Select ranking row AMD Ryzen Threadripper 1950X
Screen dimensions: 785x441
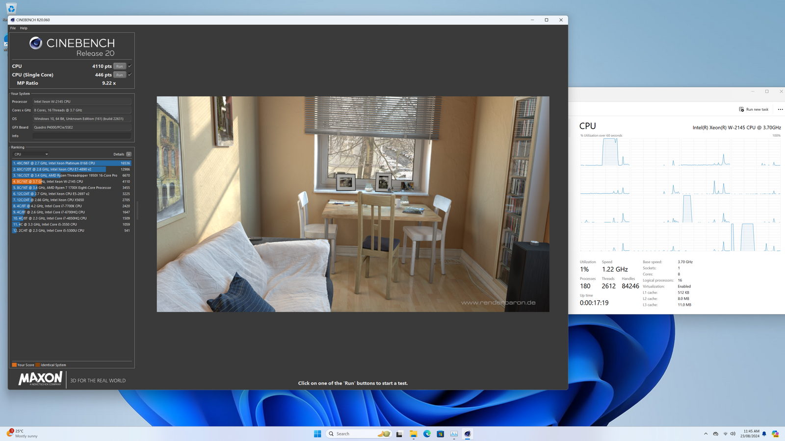click(72, 175)
